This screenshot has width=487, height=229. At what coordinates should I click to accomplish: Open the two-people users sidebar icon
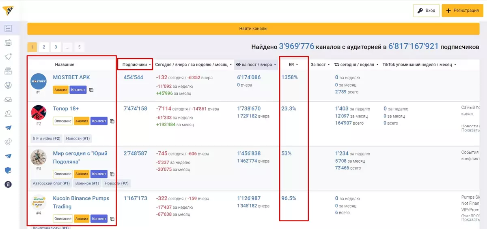pos(8,113)
